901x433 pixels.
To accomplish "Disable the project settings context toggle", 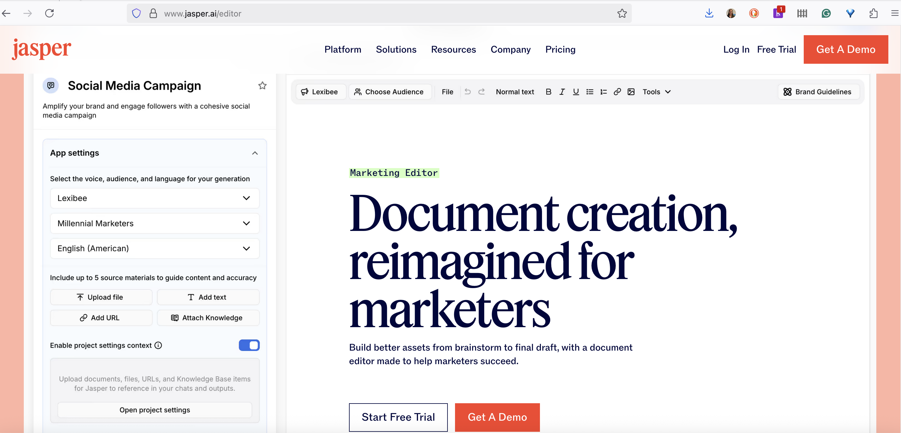I will pyautogui.click(x=249, y=345).
